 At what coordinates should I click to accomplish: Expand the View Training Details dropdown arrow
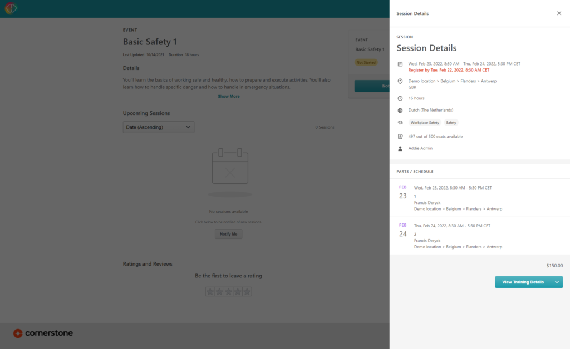tap(557, 282)
